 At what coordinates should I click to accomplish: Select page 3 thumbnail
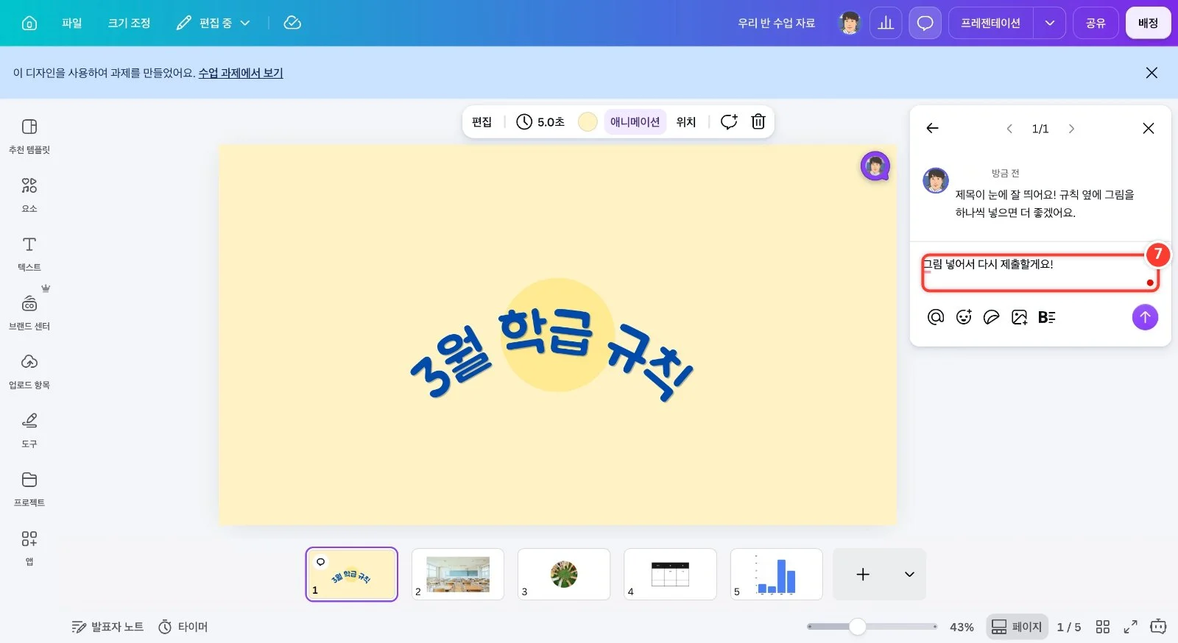point(564,574)
